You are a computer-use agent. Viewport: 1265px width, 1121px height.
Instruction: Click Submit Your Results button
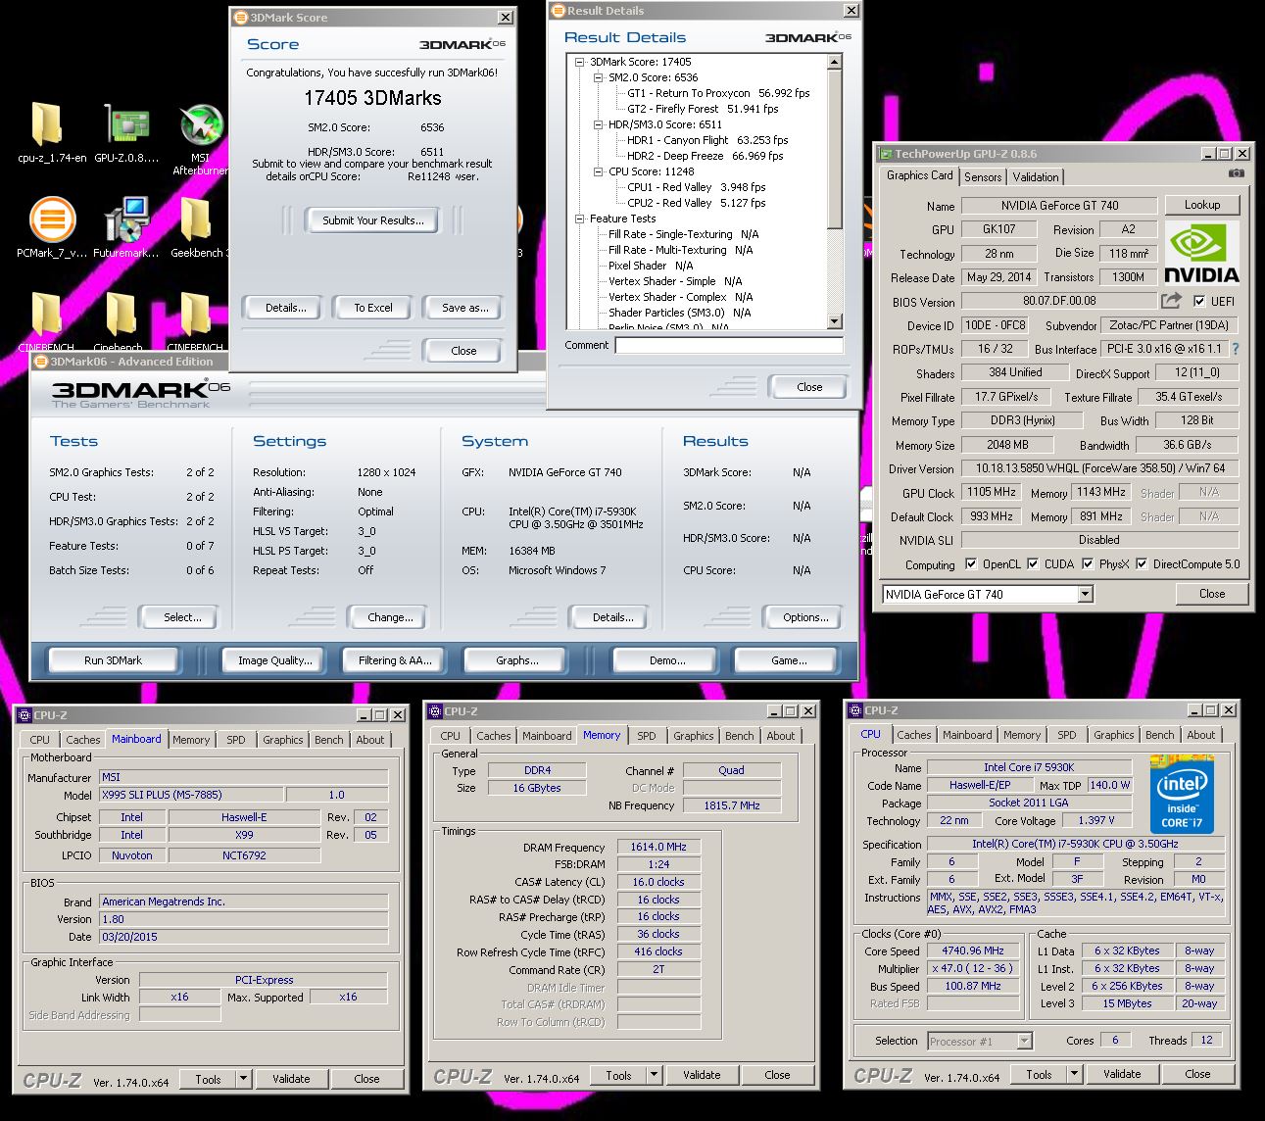(x=373, y=220)
